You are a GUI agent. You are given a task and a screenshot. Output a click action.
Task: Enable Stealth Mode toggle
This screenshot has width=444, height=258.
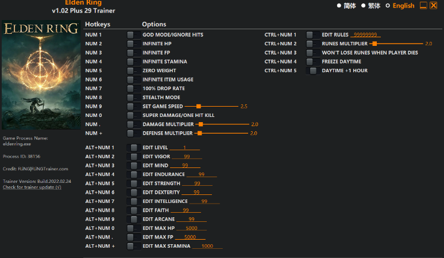[134, 97]
